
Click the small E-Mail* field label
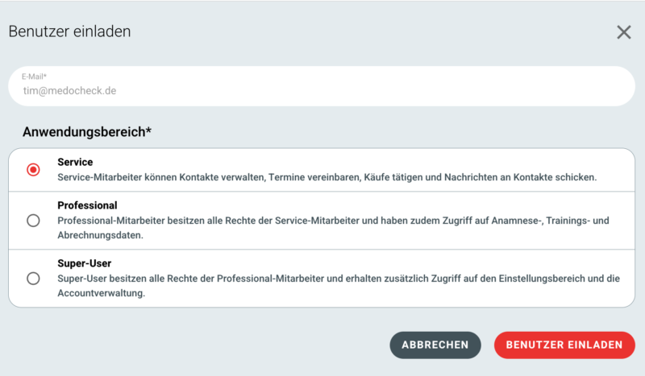click(x=34, y=76)
